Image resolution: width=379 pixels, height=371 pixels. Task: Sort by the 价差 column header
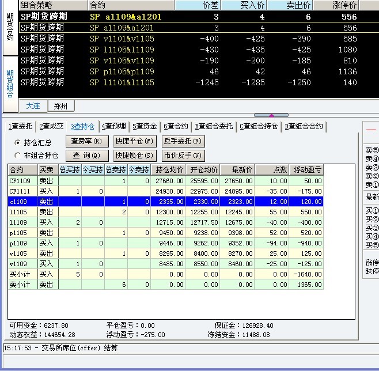(x=198, y=5)
